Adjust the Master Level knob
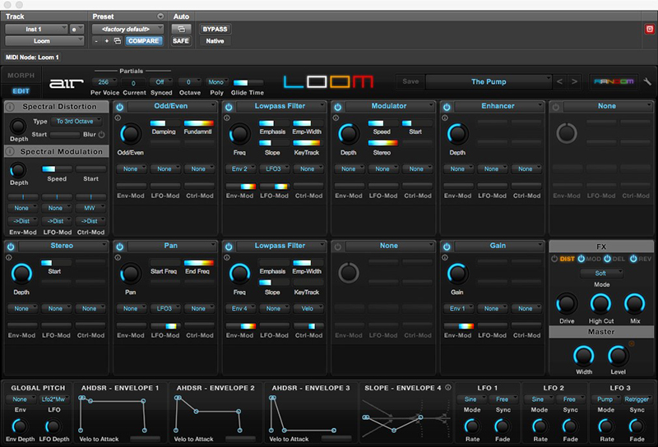The image size is (658, 447). 618,356
